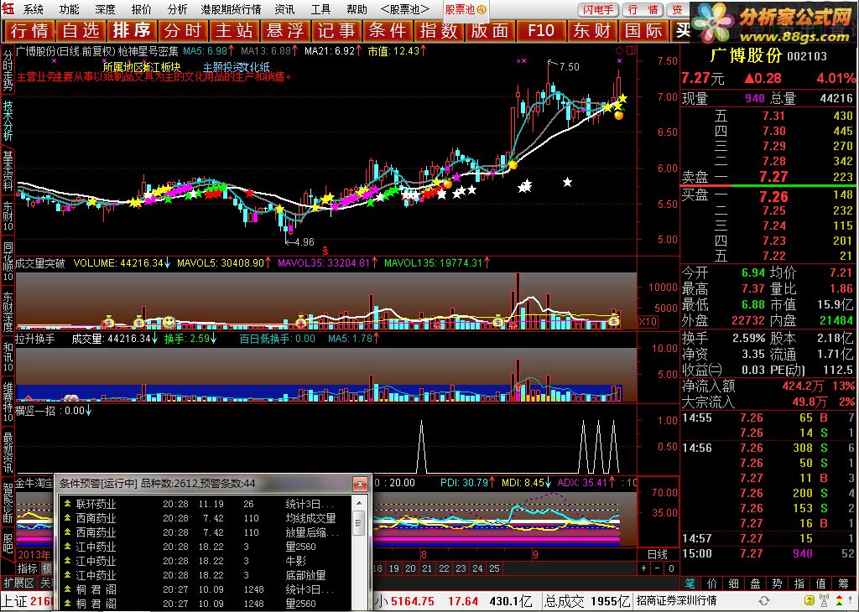Open the 功能 menu
859x612 pixels.
tap(69, 10)
